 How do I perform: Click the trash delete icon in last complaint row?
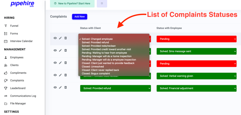65,87
